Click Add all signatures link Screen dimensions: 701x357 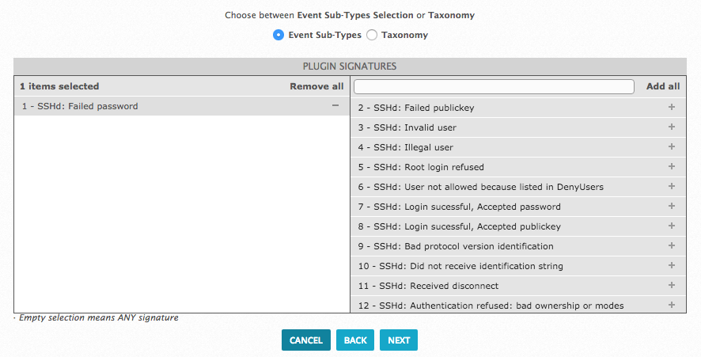click(x=663, y=86)
